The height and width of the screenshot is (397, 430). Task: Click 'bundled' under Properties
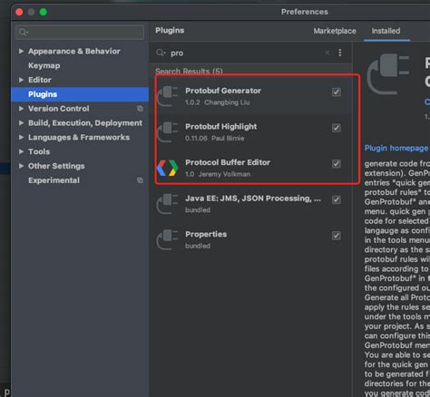[x=198, y=246]
